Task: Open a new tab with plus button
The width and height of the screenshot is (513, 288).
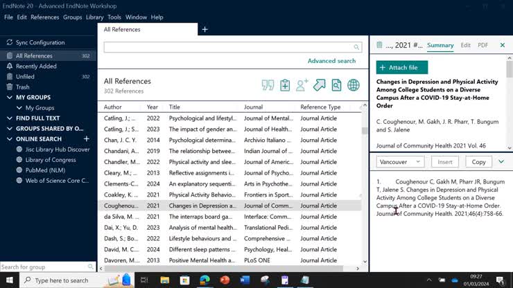Action: click(205, 30)
